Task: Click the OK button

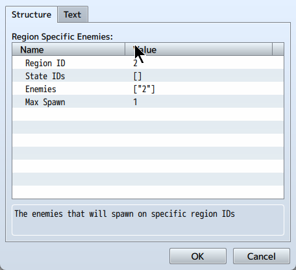Action: point(198,256)
